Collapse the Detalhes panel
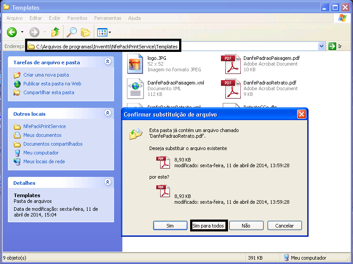The height and width of the screenshot is (264, 353). coord(107,182)
